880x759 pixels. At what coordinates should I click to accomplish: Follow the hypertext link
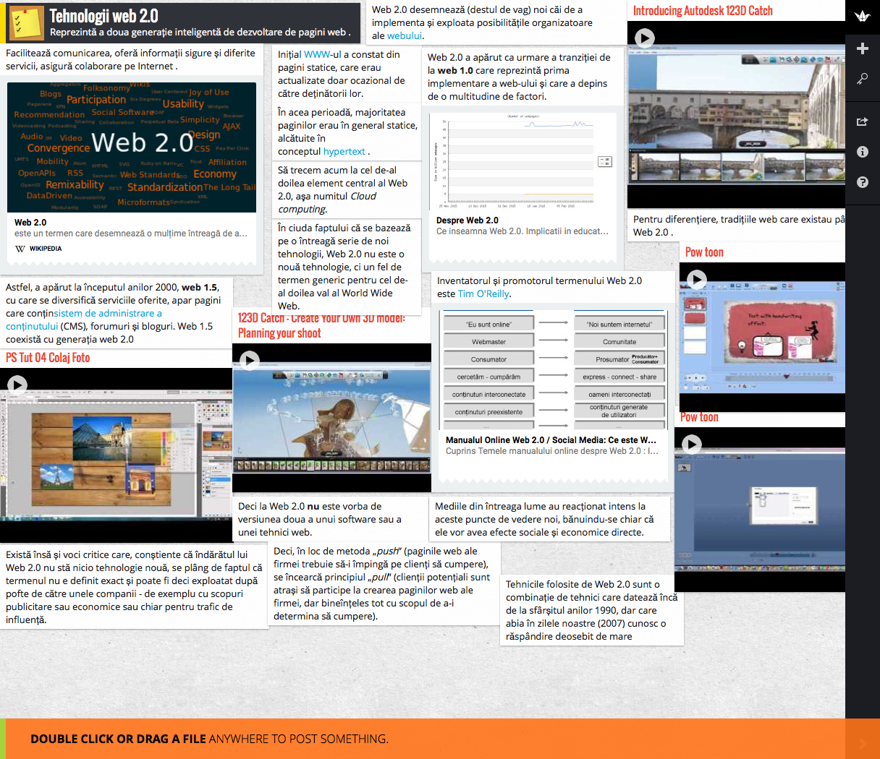tap(344, 151)
